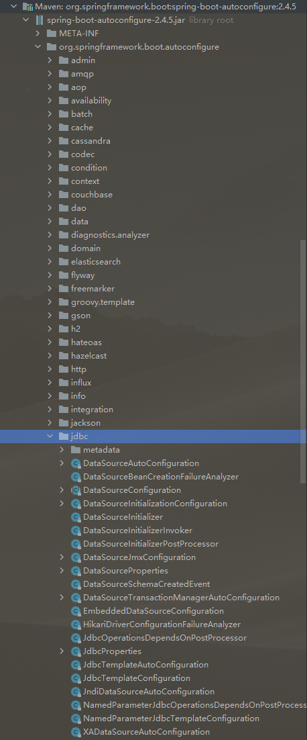Click the Maven library icon at top
Screen dimensions: 307x740
[27, 7]
